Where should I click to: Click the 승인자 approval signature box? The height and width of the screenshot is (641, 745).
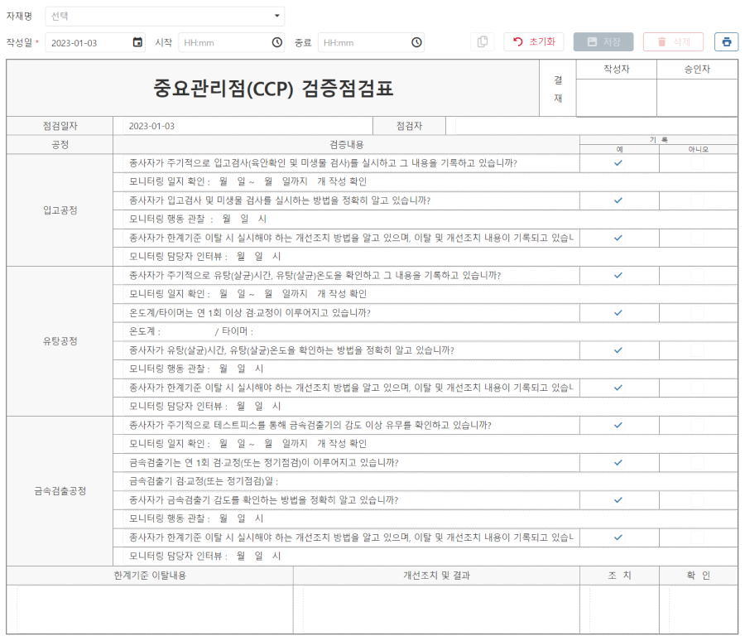tap(697, 98)
